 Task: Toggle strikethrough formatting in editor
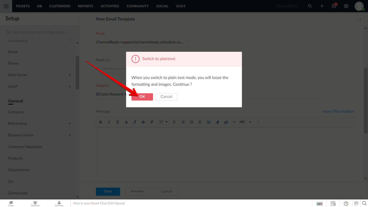126,122
